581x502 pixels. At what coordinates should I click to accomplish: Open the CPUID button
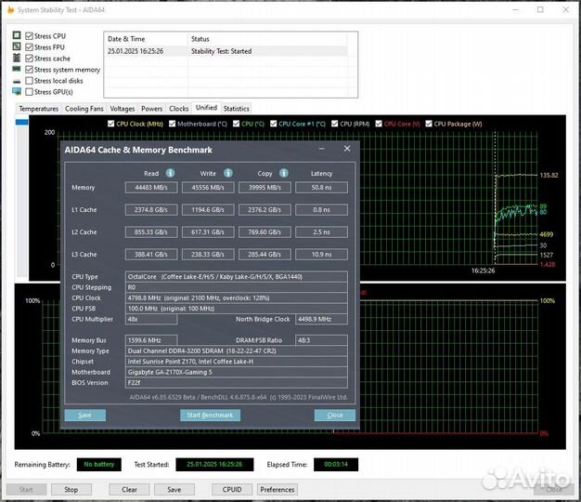pos(232,489)
